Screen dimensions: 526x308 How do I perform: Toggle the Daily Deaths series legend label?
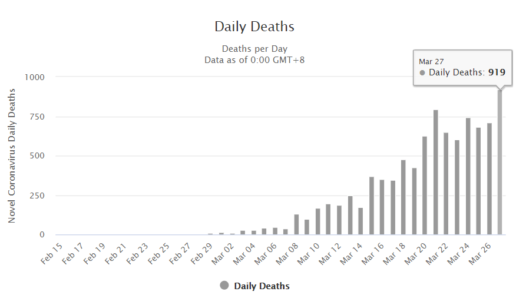point(262,286)
